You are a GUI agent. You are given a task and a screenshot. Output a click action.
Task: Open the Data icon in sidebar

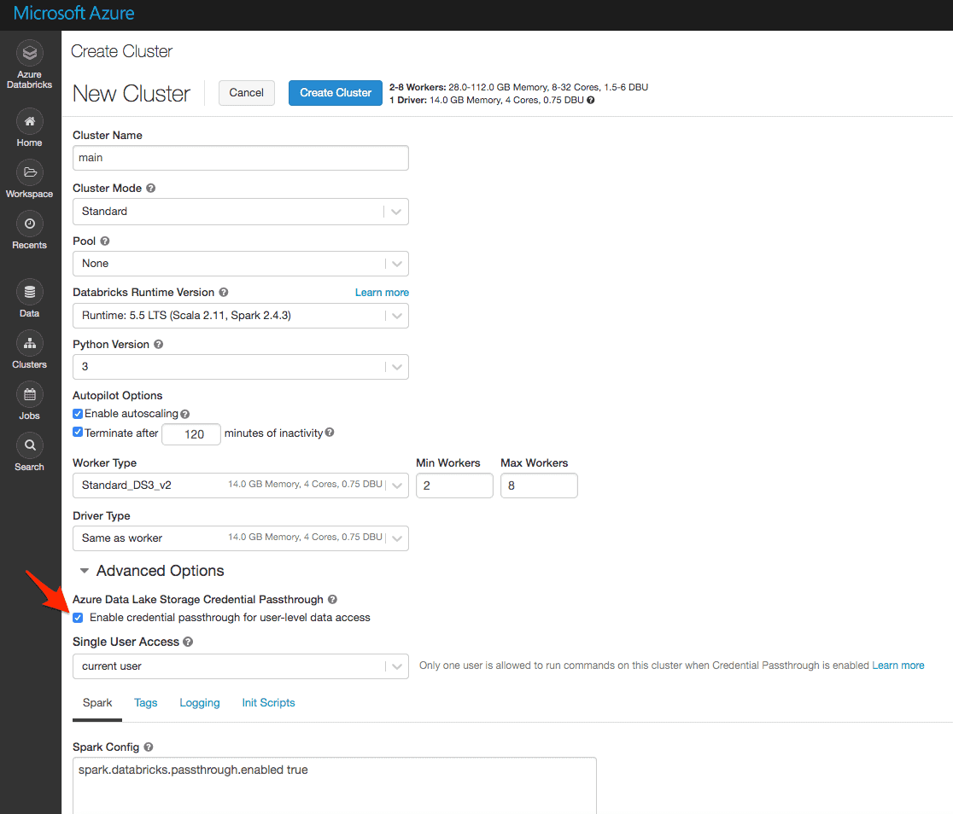point(29,293)
